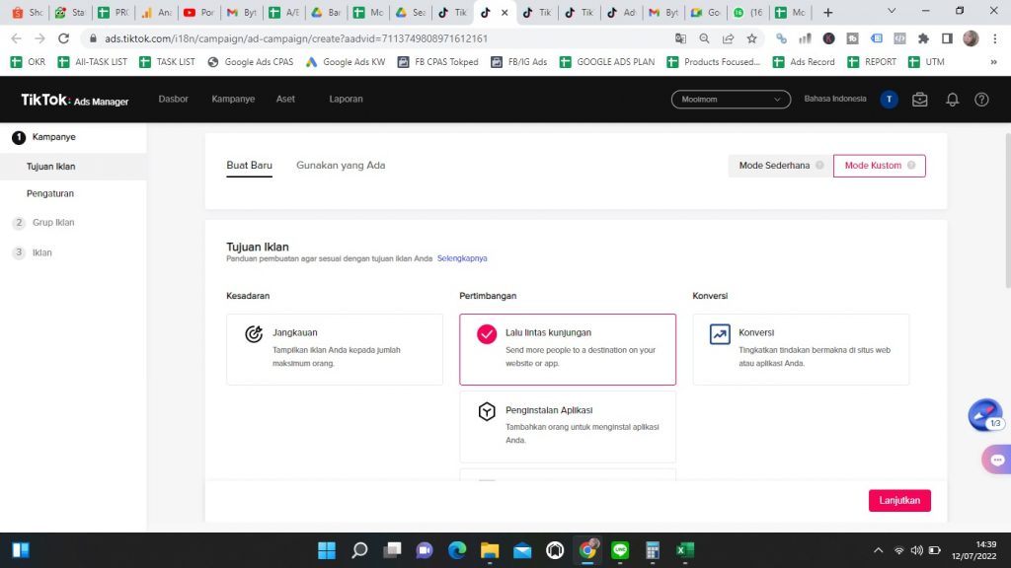Go to Pengaturan in the sidebar
1011x568 pixels.
pyautogui.click(x=50, y=193)
